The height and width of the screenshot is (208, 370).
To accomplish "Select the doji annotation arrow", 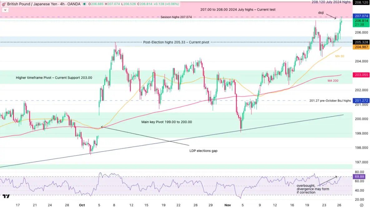I will coord(331,16).
